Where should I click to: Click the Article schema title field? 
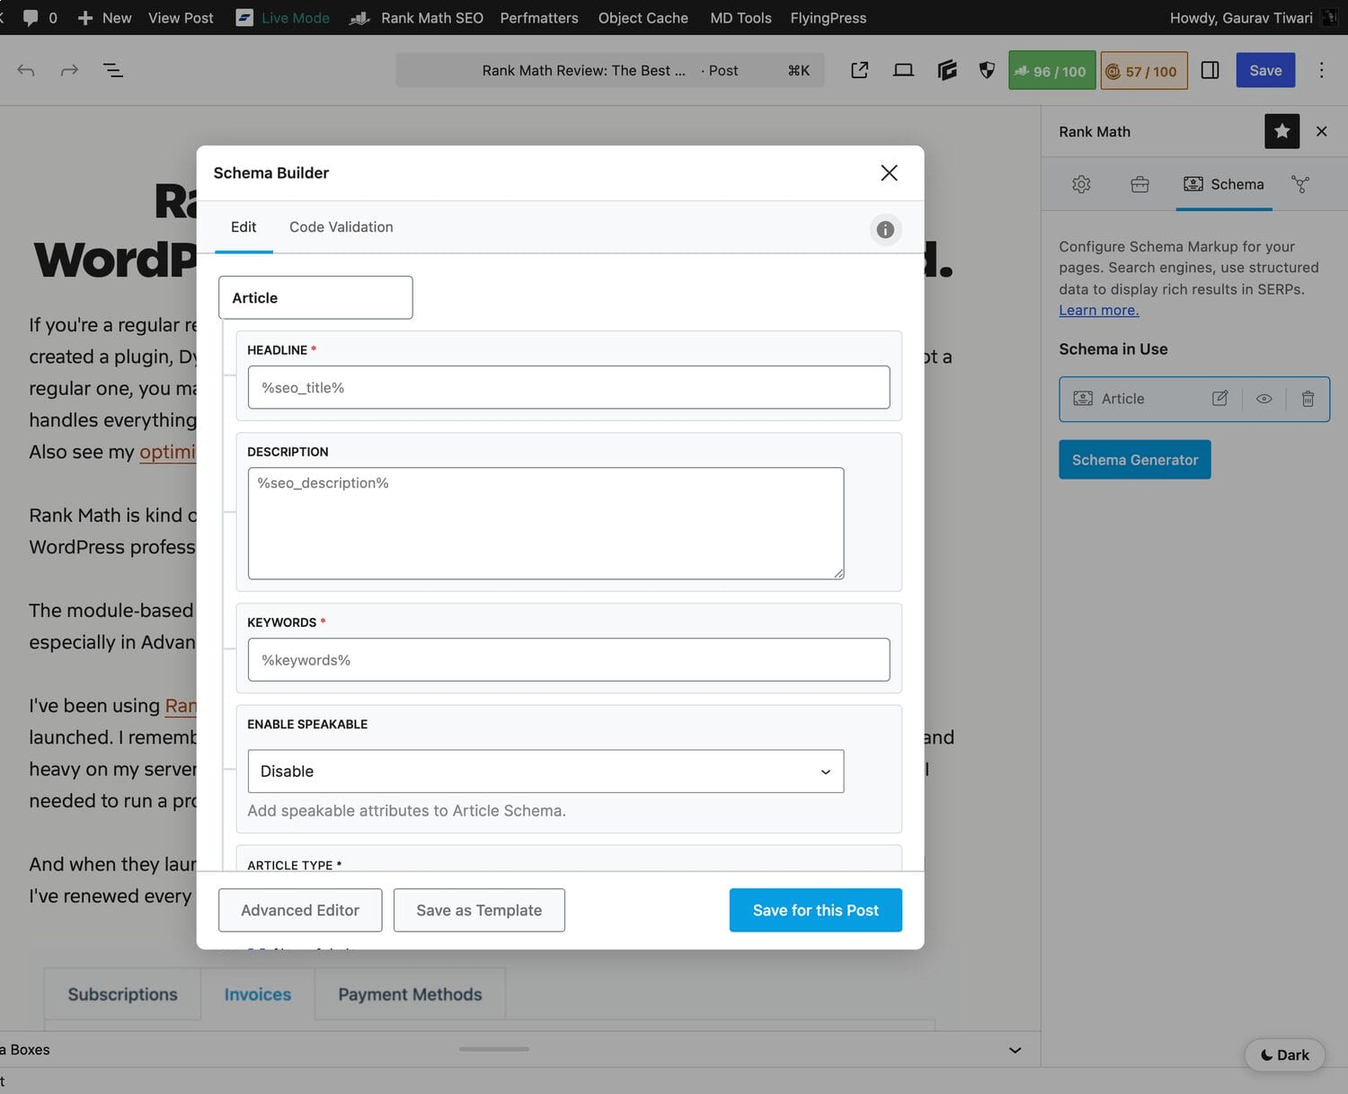pos(315,297)
